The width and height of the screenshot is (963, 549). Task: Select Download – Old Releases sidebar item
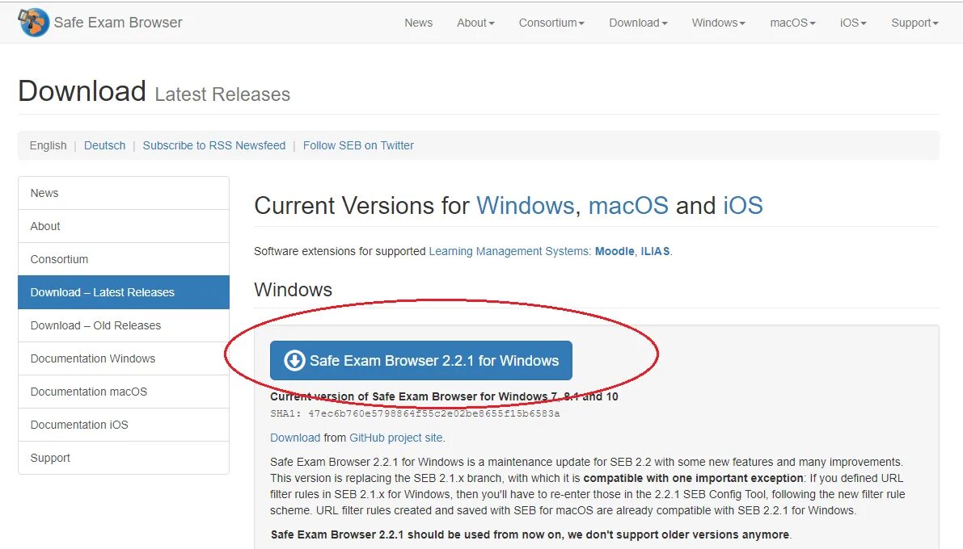point(124,325)
